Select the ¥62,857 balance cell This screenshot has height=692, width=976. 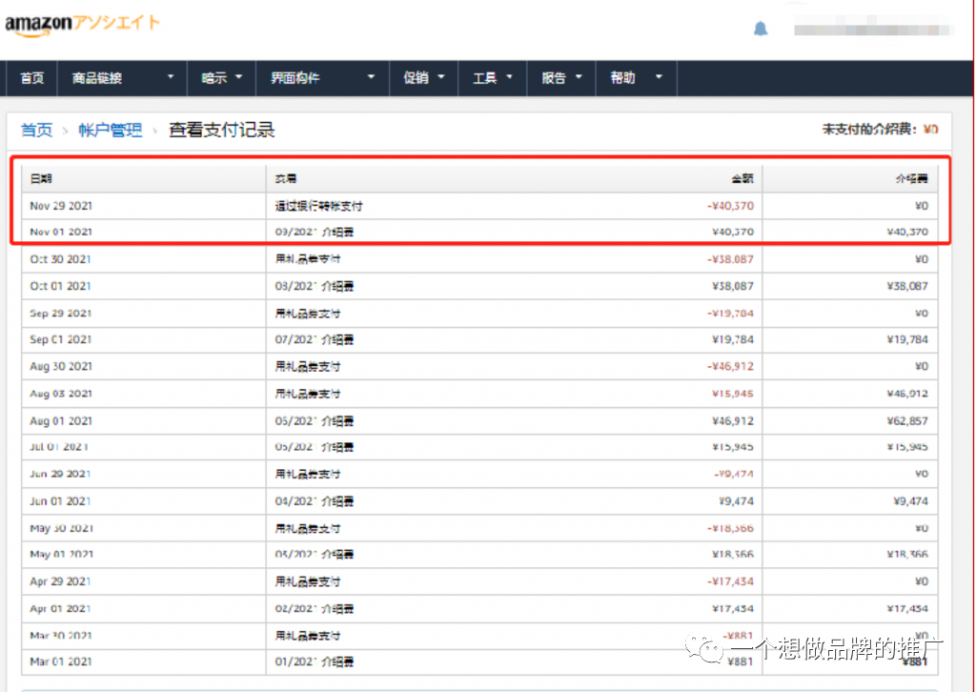pyautogui.click(x=907, y=421)
